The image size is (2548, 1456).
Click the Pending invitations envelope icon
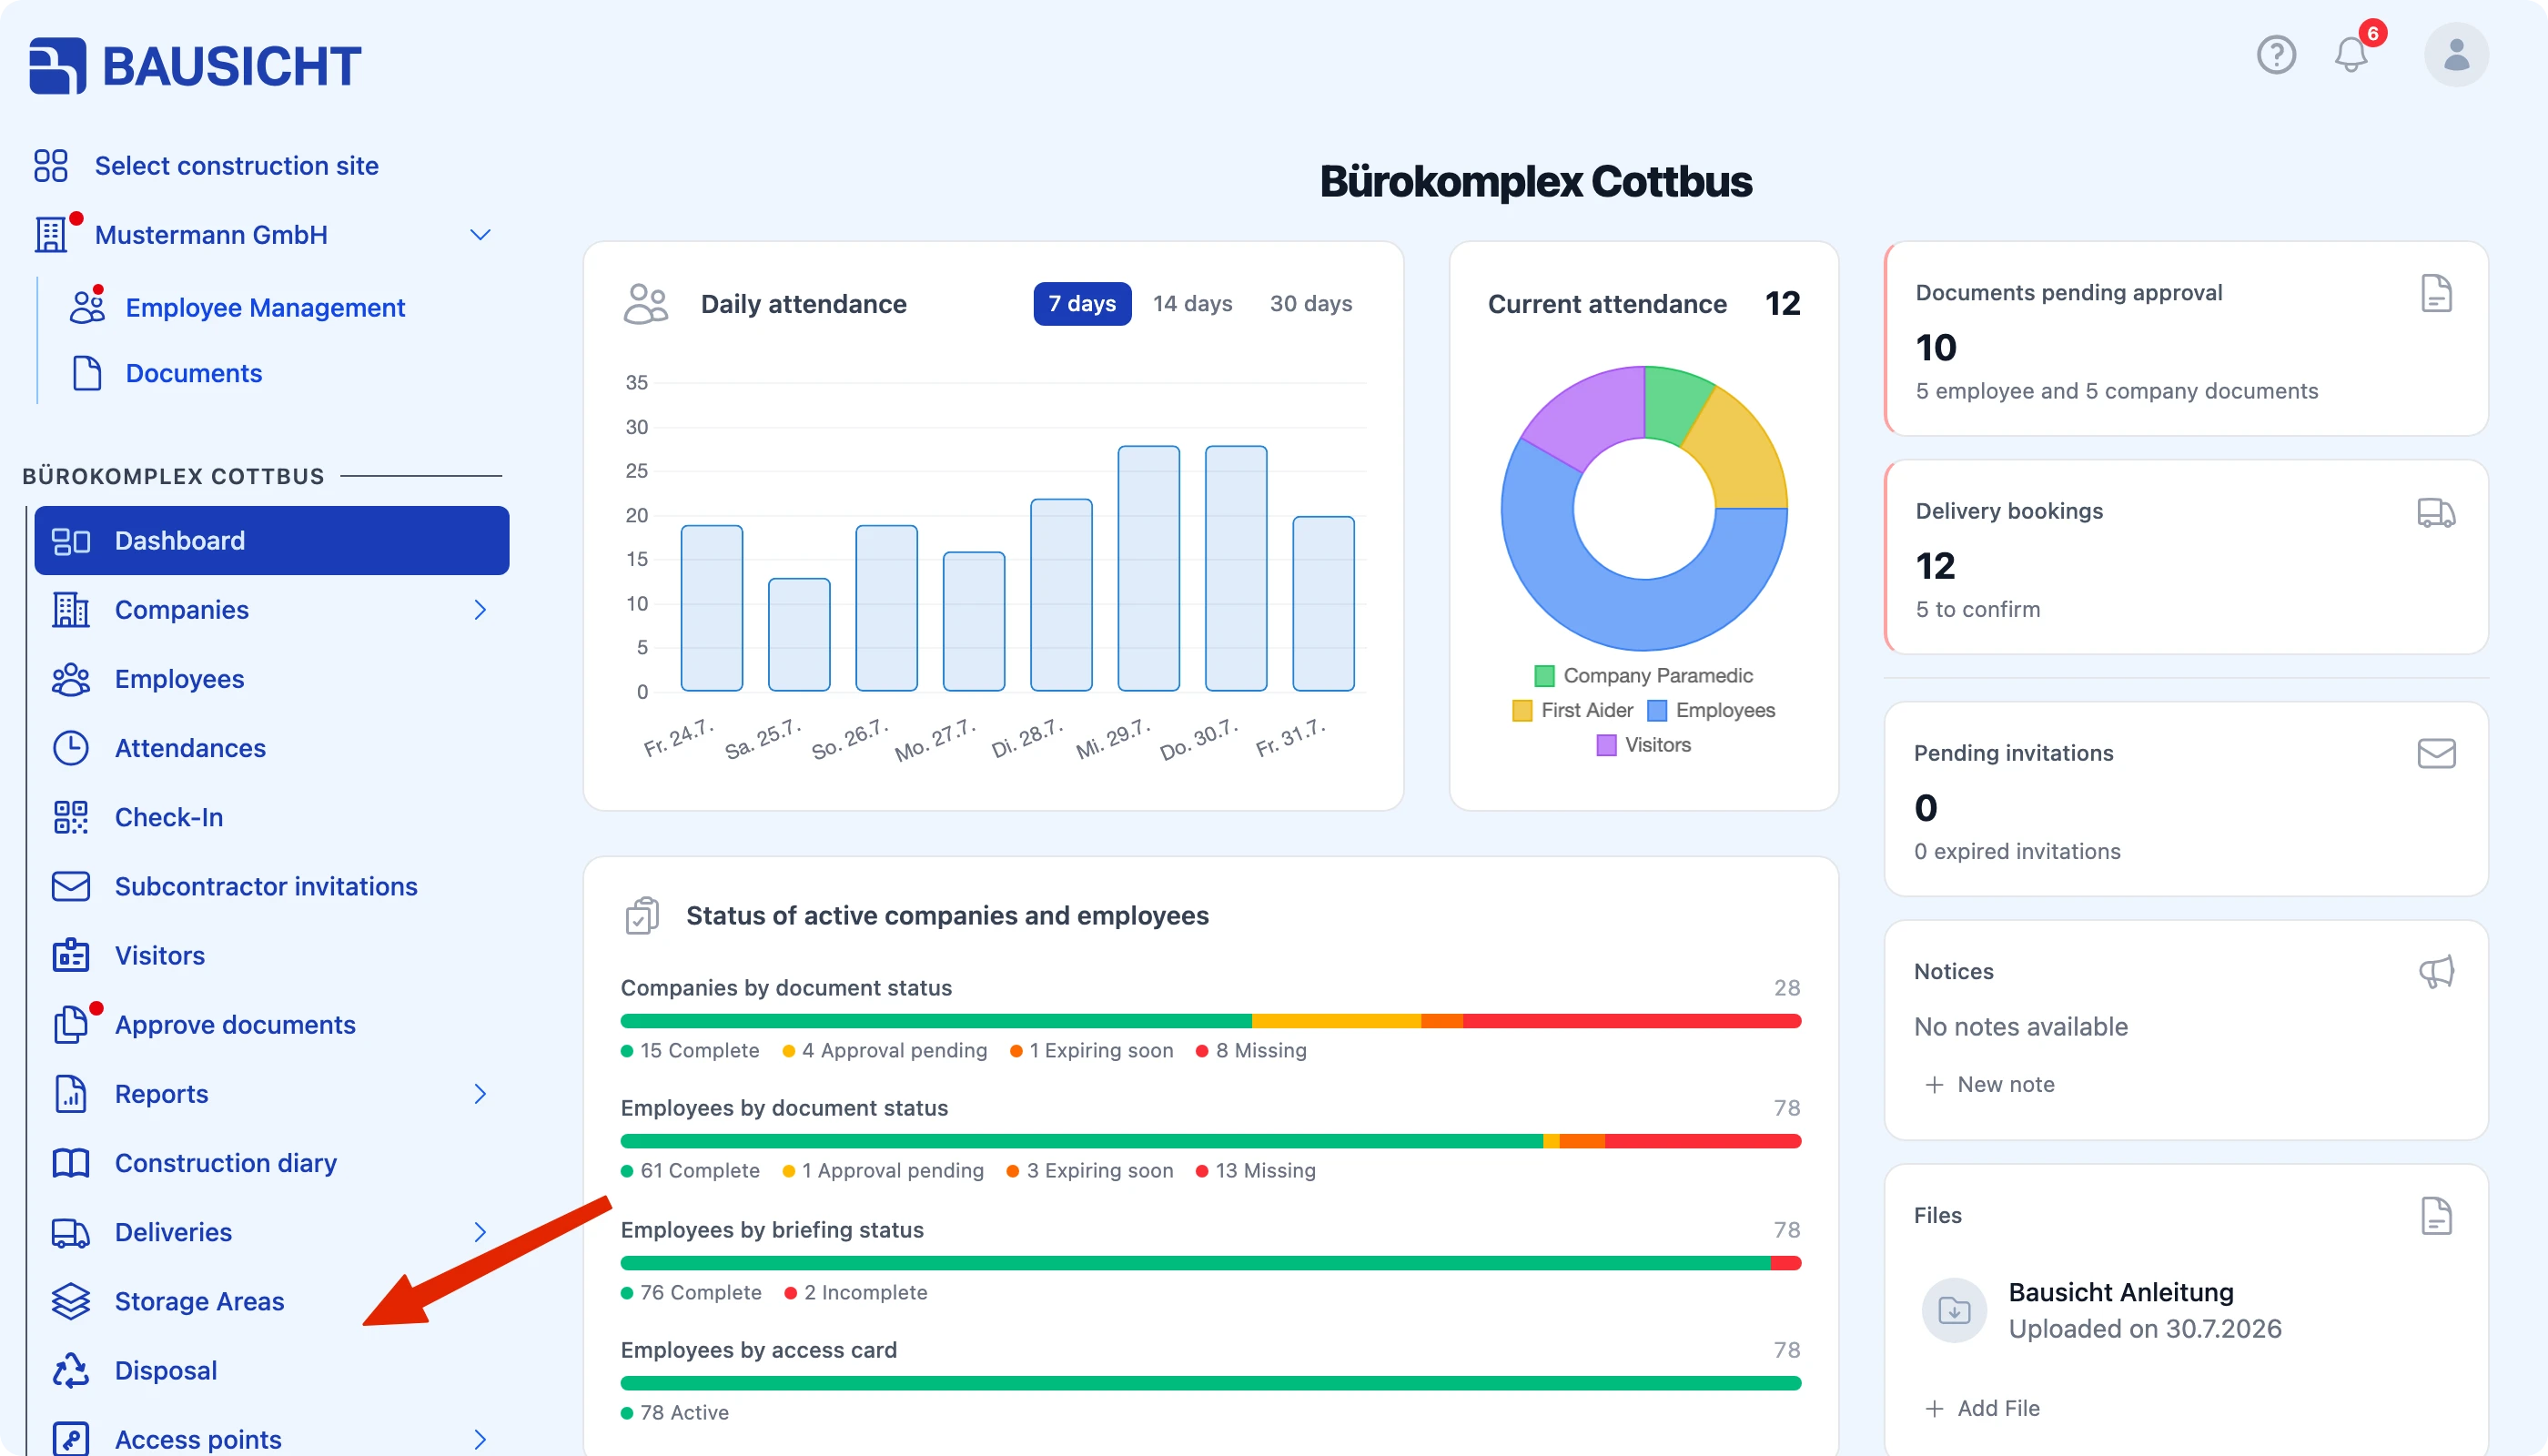point(2436,753)
